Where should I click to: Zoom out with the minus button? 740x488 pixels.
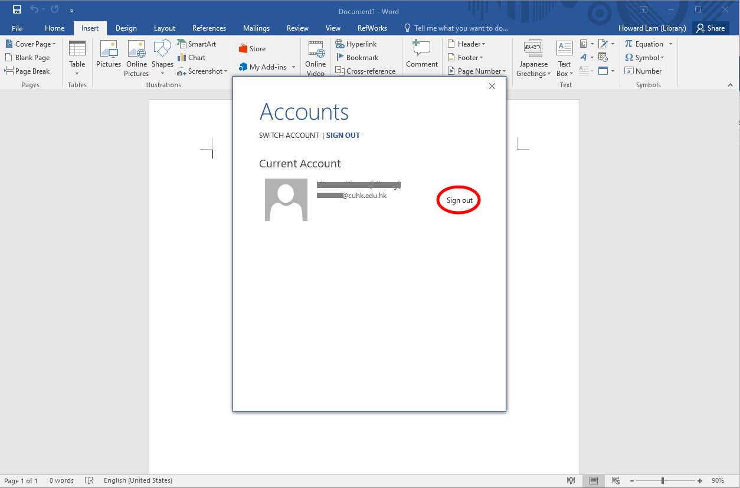(x=631, y=480)
